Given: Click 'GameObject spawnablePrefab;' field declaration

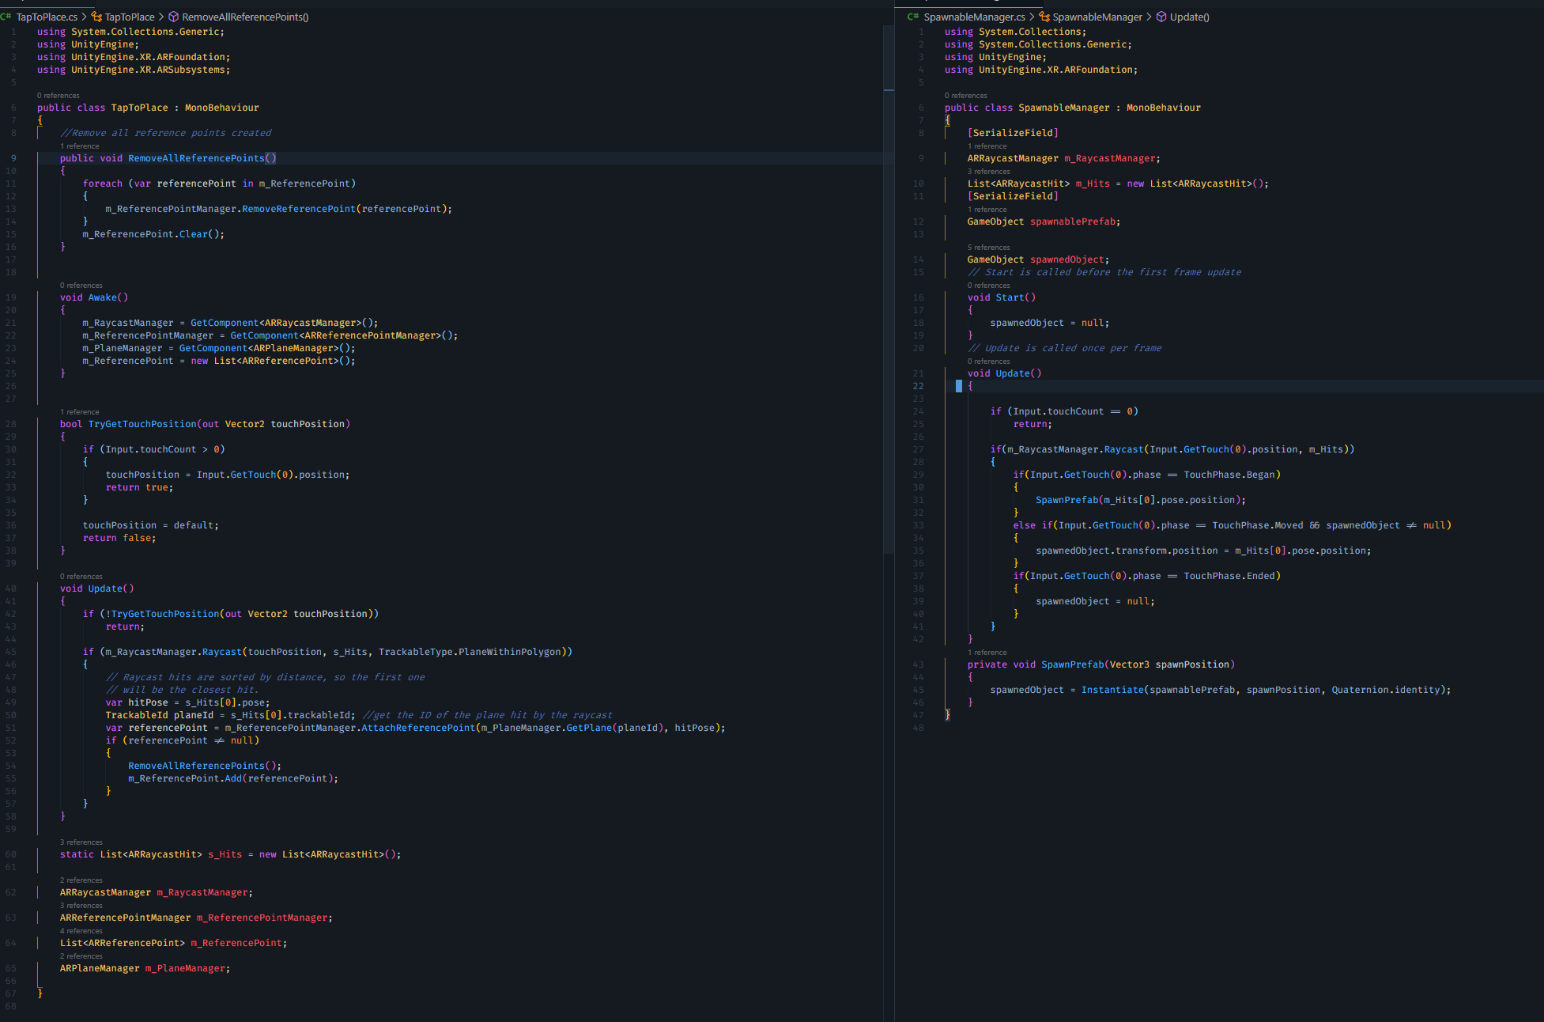Looking at the screenshot, I should click(1044, 221).
